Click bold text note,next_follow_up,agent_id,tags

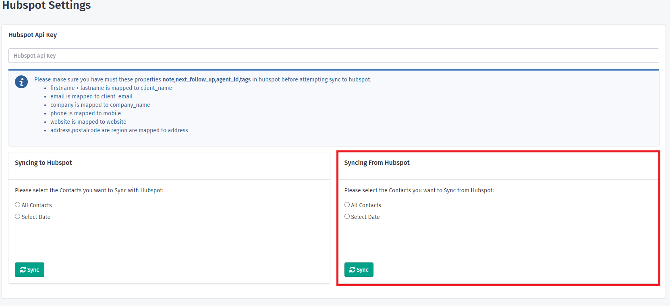coord(206,80)
